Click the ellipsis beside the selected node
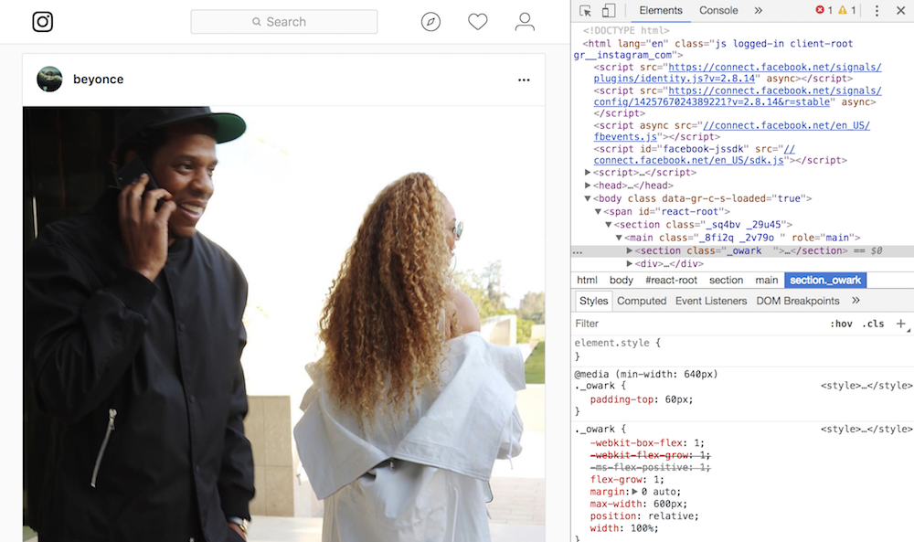Screen dimensions: 914x542 tap(577, 251)
